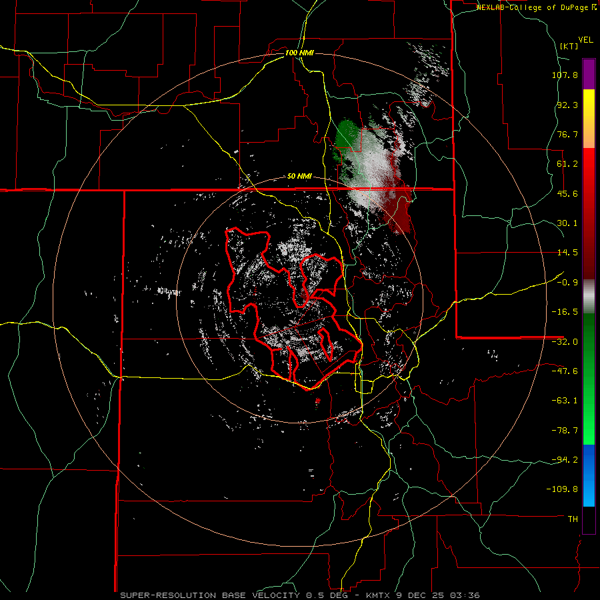Select the 107.8 velocity scale value
The height and width of the screenshot is (600, 600).
565,75
